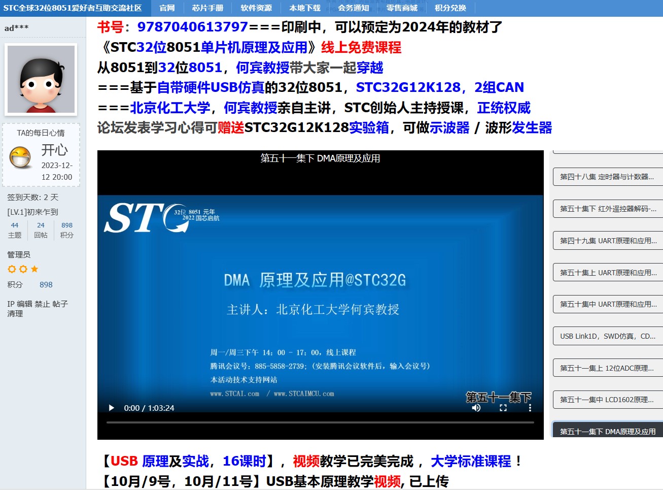Click the STC32G12K128, 2组CAN text
Viewport: 663px width, 490px height.
point(440,87)
